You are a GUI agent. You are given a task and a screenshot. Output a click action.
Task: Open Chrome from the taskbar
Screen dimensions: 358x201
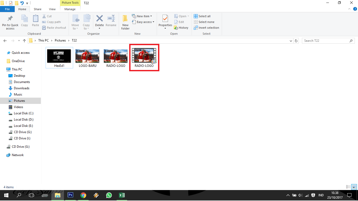pos(83,195)
